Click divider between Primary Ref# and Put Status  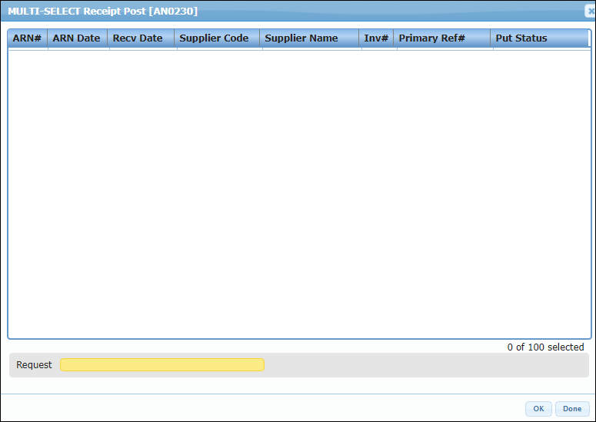point(491,38)
